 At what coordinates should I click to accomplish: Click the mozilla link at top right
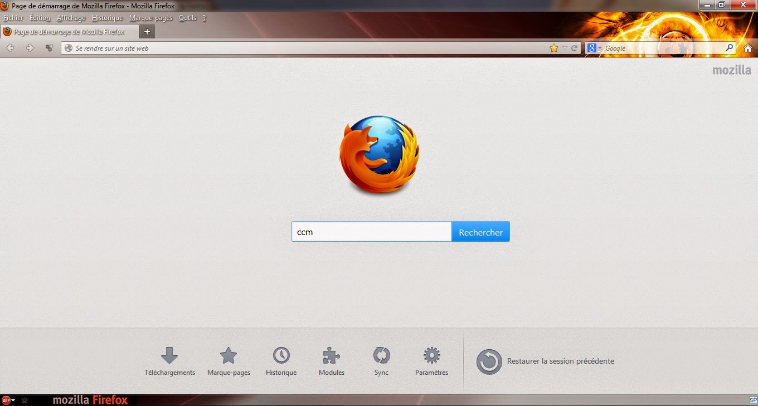click(x=732, y=71)
